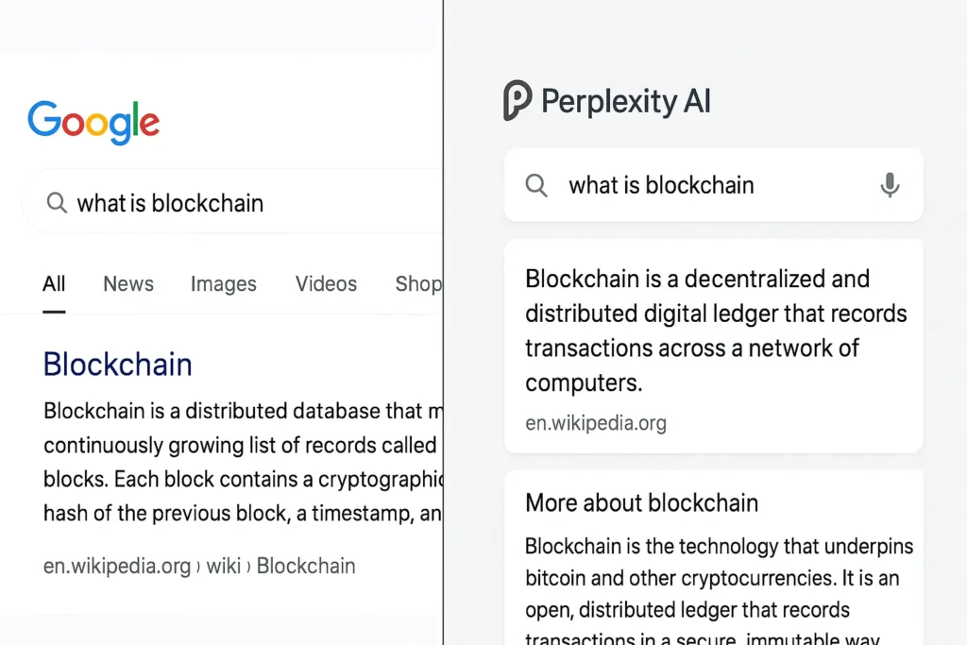Click the letter G in the Google logo
The width and height of the screenshot is (967, 645).
pyautogui.click(x=42, y=118)
